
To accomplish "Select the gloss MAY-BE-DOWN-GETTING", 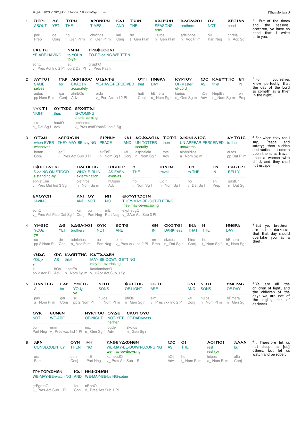I will click(x=112, y=260).
